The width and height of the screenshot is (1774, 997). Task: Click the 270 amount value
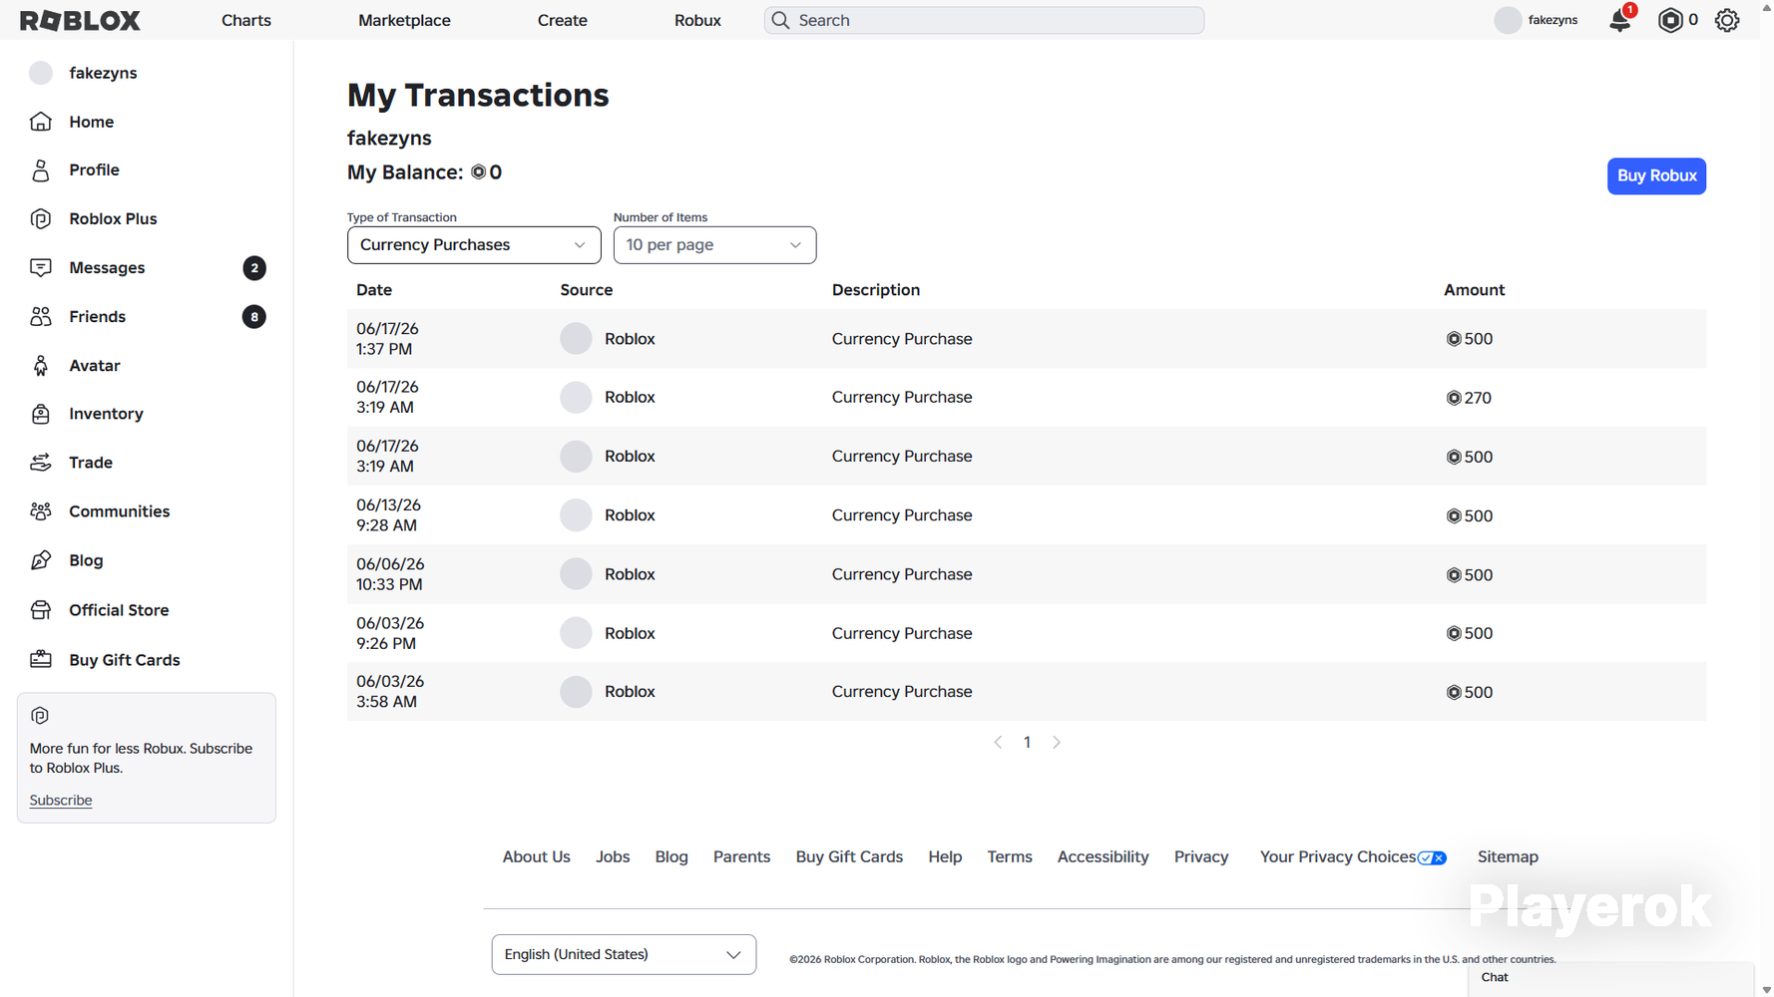pyautogui.click(x=1478, y=398)
